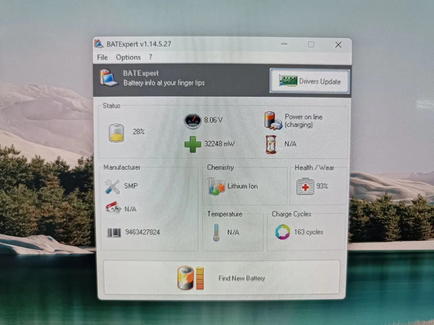Screen dimensions: 434x325
Task: Click the power on line battery icon
Action: (273, 120)
